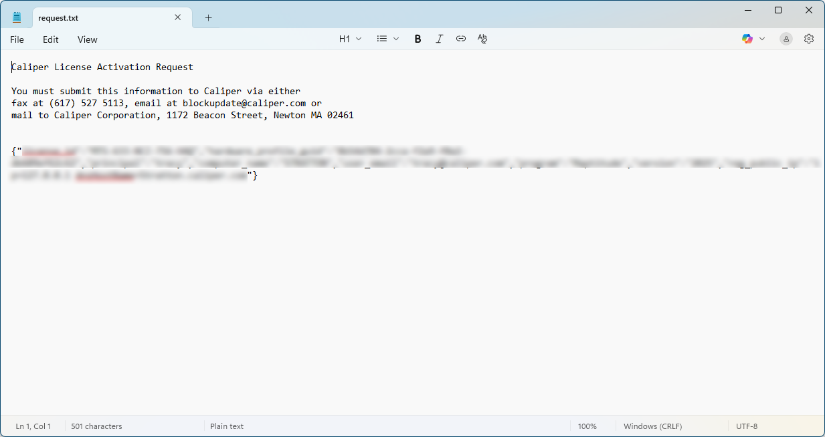Screen dimensions: 825x437
Task: Click the clear formatting icon
Action: pyautogui.click(x=482, y=39)
